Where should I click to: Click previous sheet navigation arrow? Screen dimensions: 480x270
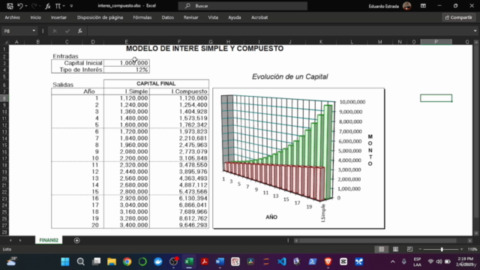[x=10, y=240]
